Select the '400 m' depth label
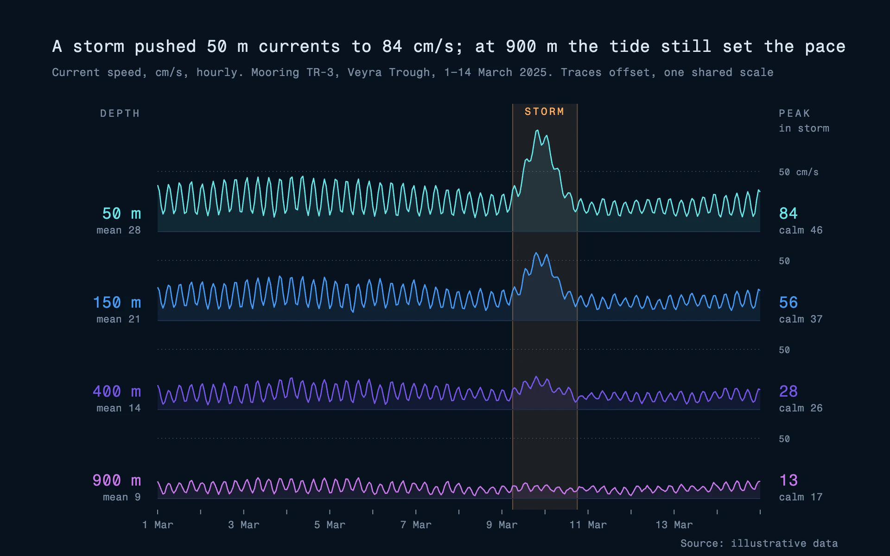The height and width of the screenshot is (556, 890). tap(117, 392)
